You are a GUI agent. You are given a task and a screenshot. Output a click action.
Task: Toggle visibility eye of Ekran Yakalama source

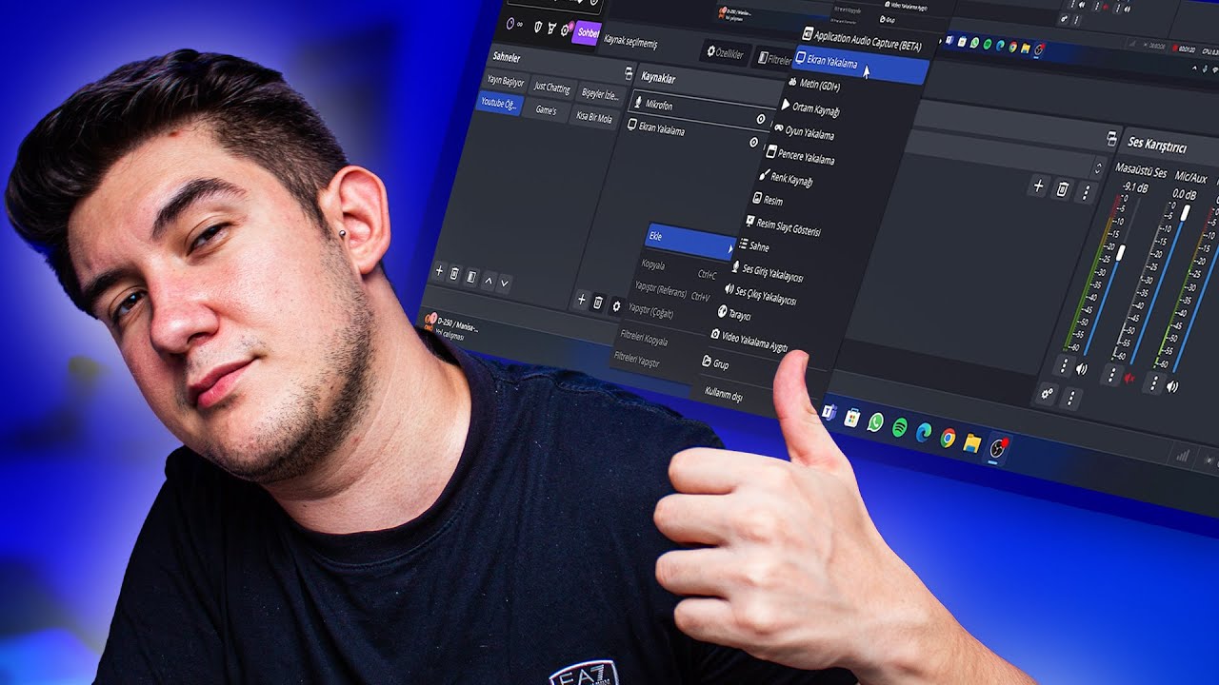click(754, 143)
